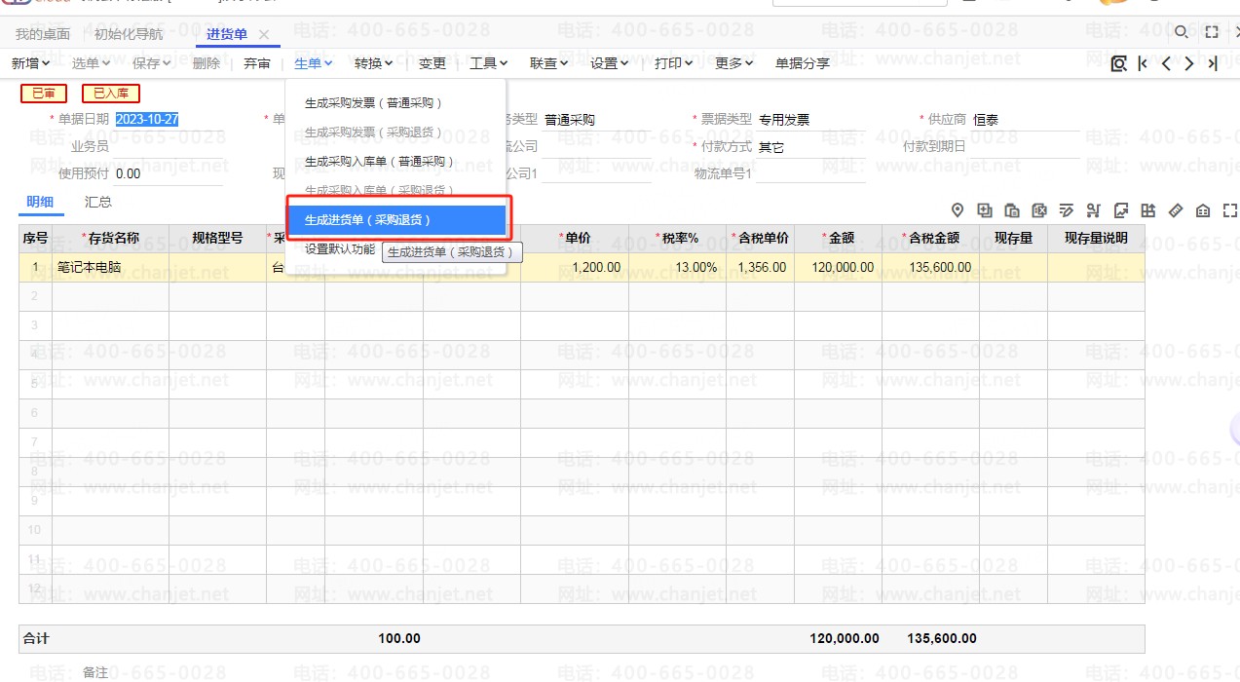Go to the next document record
This screenshot has width=1240, height=682.
(1189, 63)
